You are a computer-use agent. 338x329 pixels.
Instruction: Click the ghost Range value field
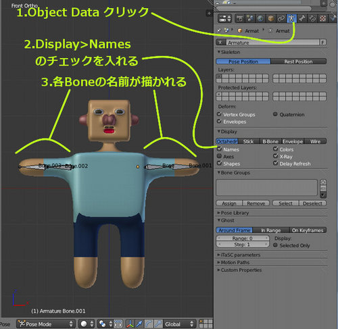pyautogui.click(x=243, y=238)
